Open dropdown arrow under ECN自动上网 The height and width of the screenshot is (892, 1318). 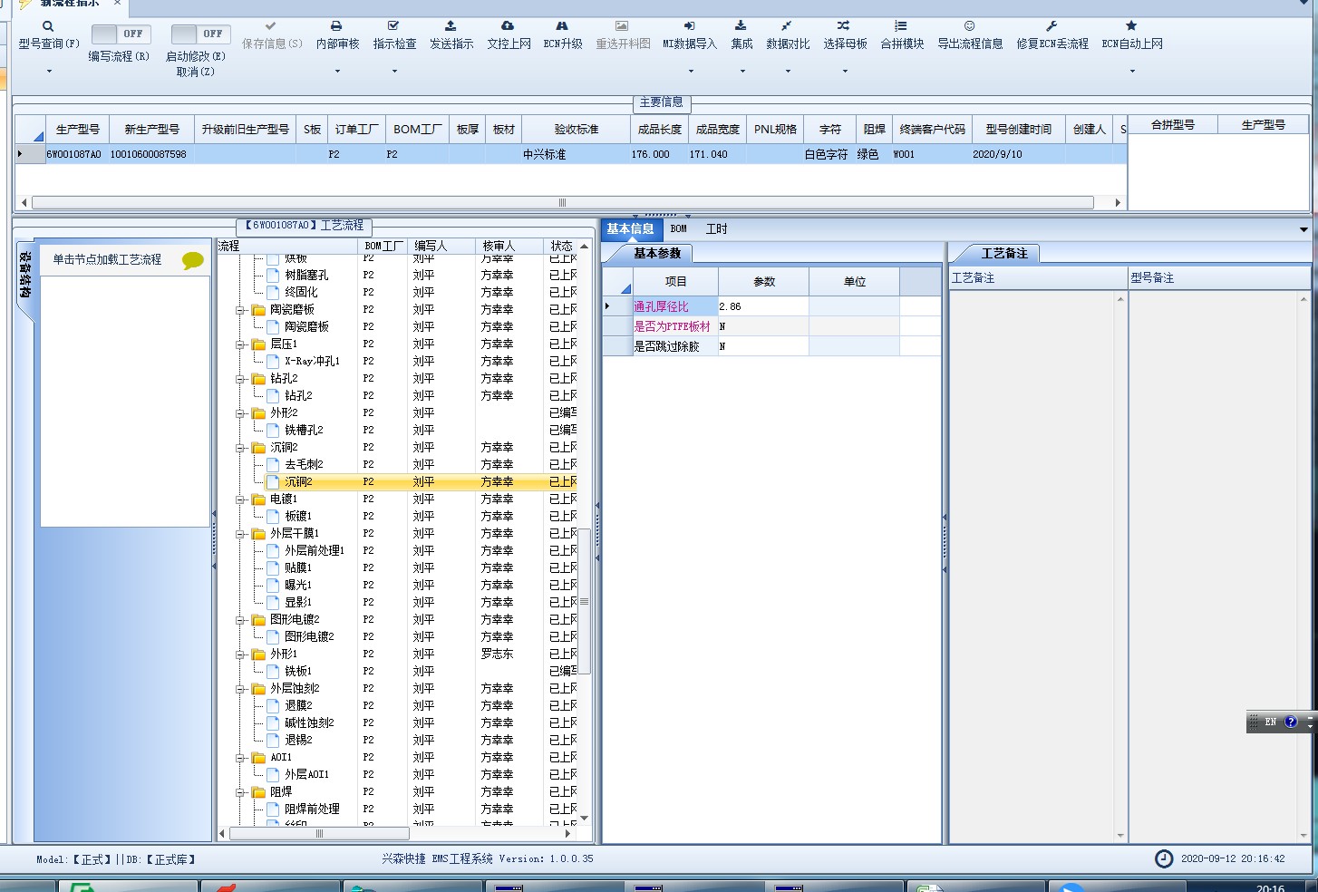[1132, 71]
